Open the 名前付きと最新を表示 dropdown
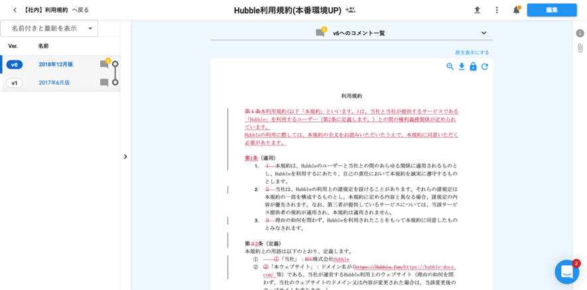This screenshot has width=587, height=290. tap(50, 29)
